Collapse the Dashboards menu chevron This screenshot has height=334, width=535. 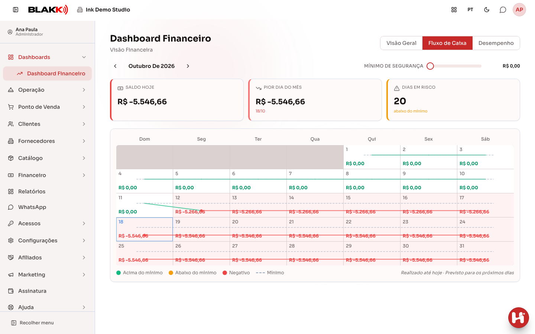(x=84, y=57)
